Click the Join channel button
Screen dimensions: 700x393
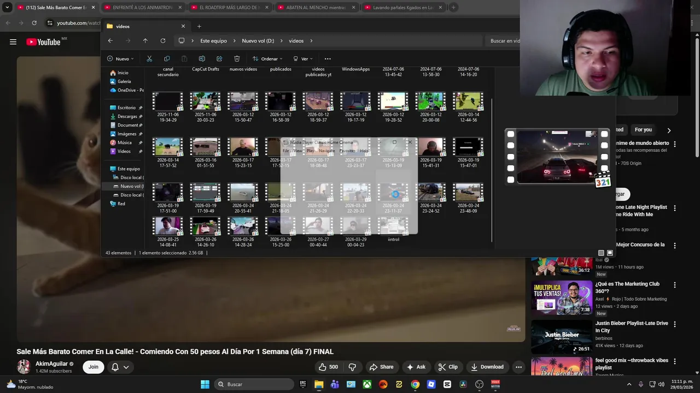[94, 367]
